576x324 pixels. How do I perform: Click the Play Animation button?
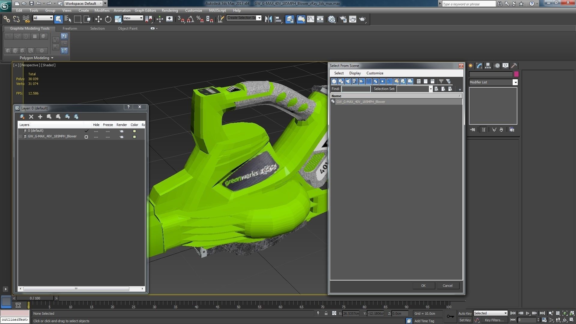527,313
